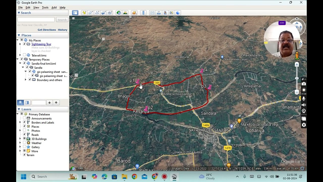Click the Save Image toolbar icon
The image size is (323, 182).
[165, 13]
